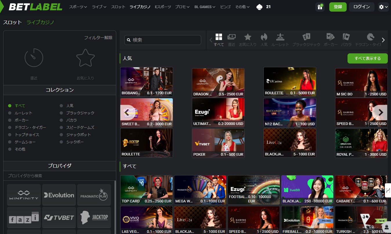This screenshot has width=391, height=234.
Task: Open the Eスポーツ menu item
Action: pyautogui.click(x=163, y=7)
